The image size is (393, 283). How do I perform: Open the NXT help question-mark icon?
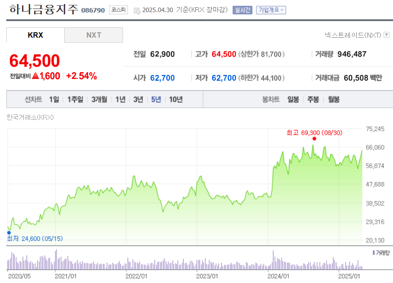point(386,35)
